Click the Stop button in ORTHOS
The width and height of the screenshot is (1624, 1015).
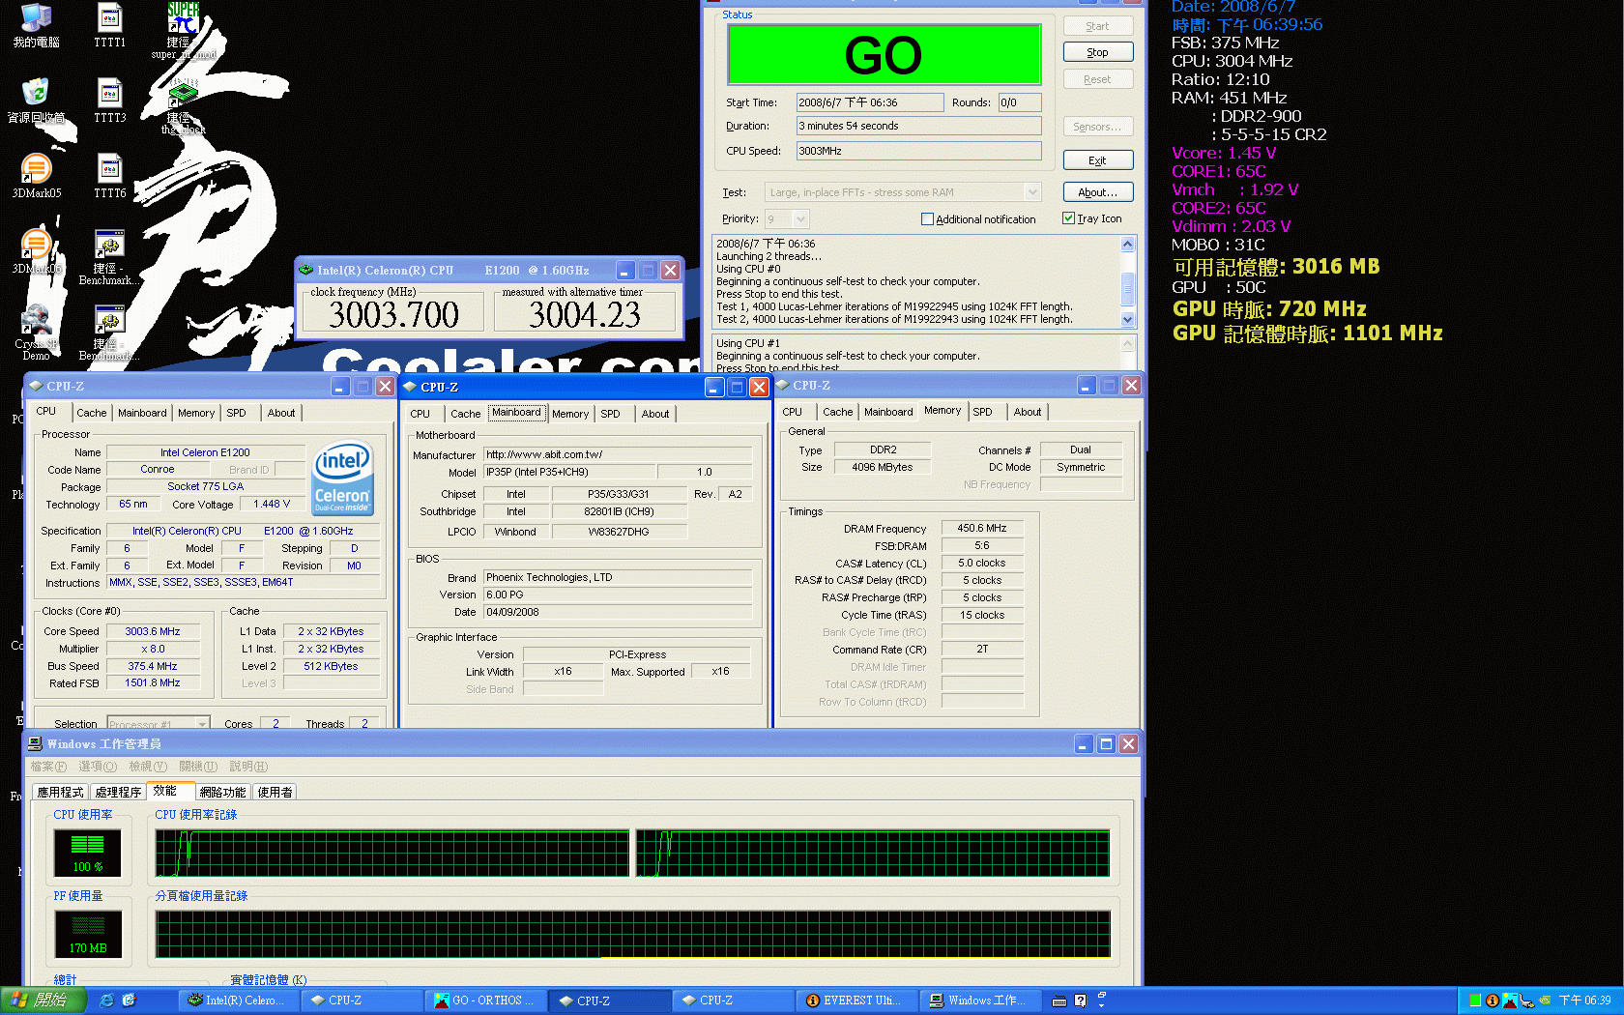coord(1098,52)
